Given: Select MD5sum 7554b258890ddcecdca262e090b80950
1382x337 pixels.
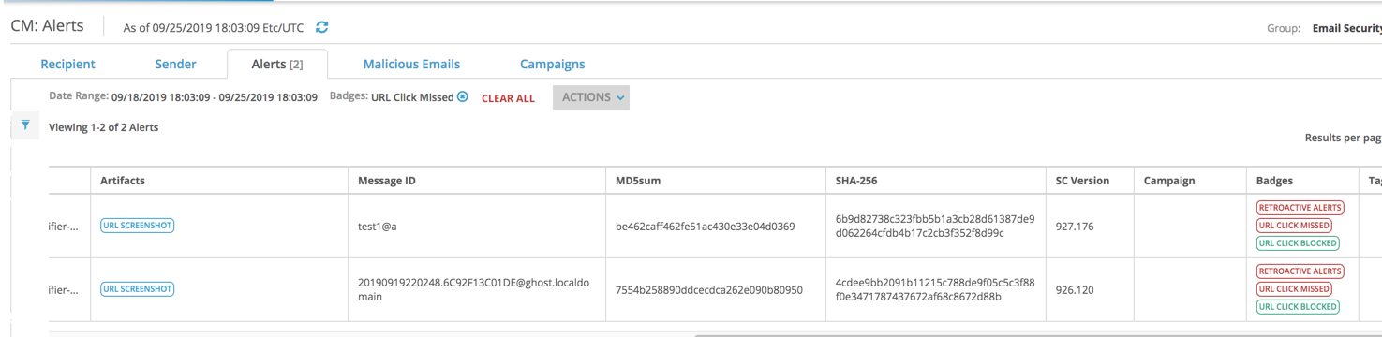Looking at the screenshot, I should point(709,289).
